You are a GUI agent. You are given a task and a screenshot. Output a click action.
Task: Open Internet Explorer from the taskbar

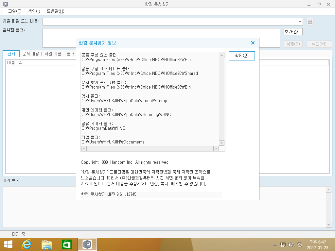[26, 244]
